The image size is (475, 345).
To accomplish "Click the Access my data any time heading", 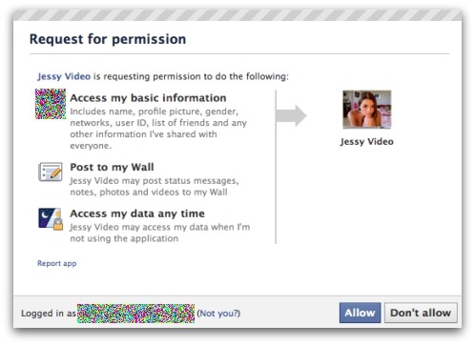I will click(137, 213).
